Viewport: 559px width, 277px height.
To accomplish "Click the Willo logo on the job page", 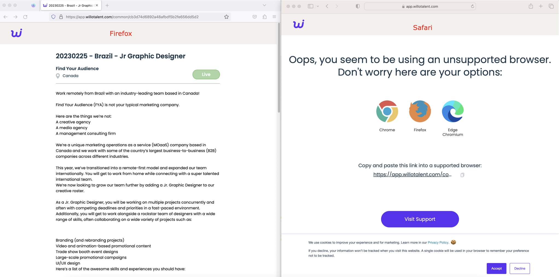I will click(x=16, y=33).
